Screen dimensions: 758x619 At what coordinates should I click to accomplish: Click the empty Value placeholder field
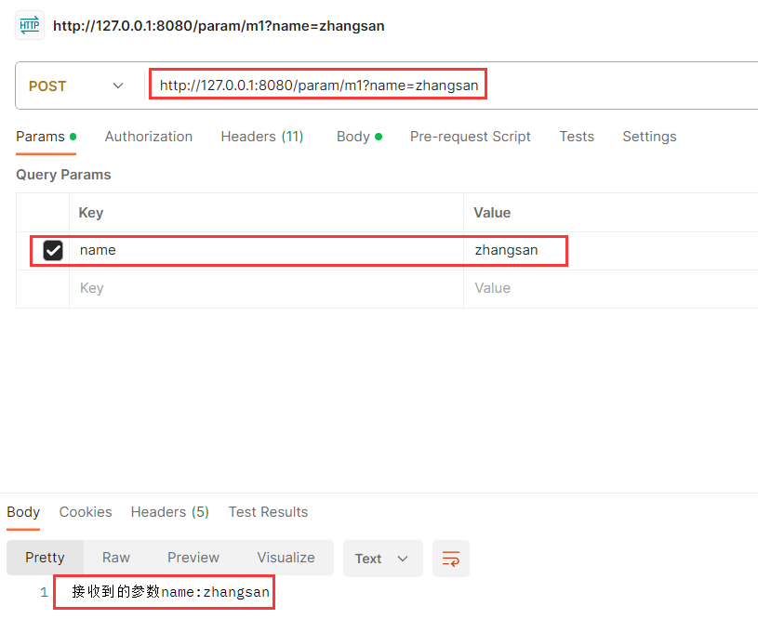click(610, 288)
